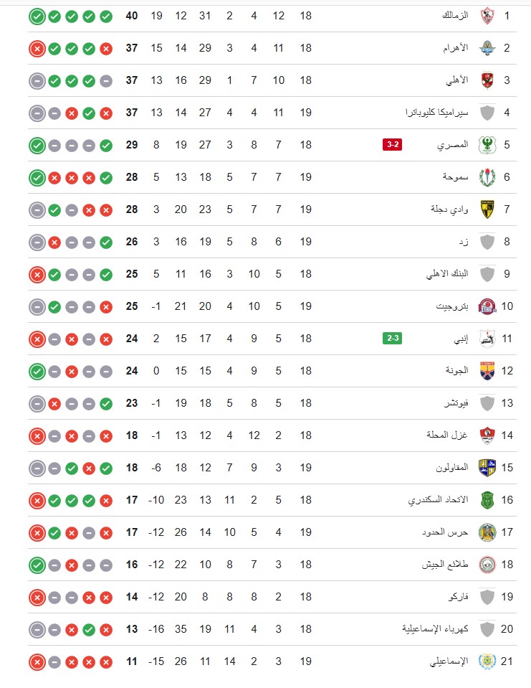Click the Zamalek club crest
Viewport: 531px width, 688px height.
coord(487,16)
